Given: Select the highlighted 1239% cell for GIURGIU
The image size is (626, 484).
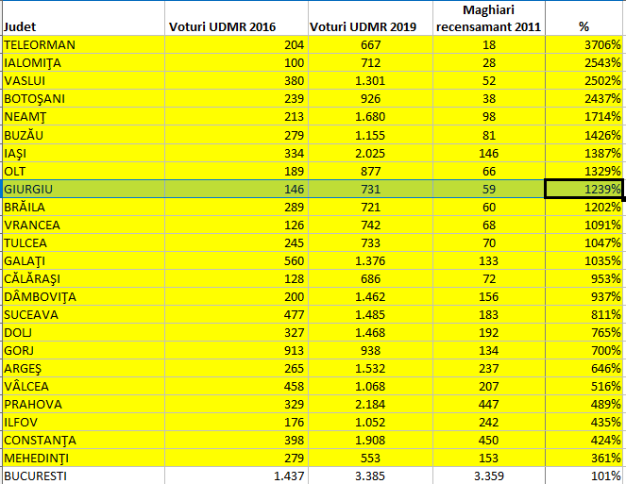Looking at the screenshot, I should [x=584, y=189].
